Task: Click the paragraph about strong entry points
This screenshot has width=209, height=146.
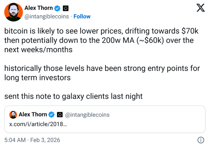Action: click(102, 73)
